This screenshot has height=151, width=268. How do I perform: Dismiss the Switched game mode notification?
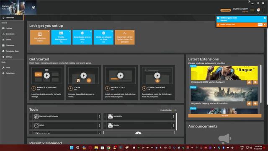(x=265, y=18)
